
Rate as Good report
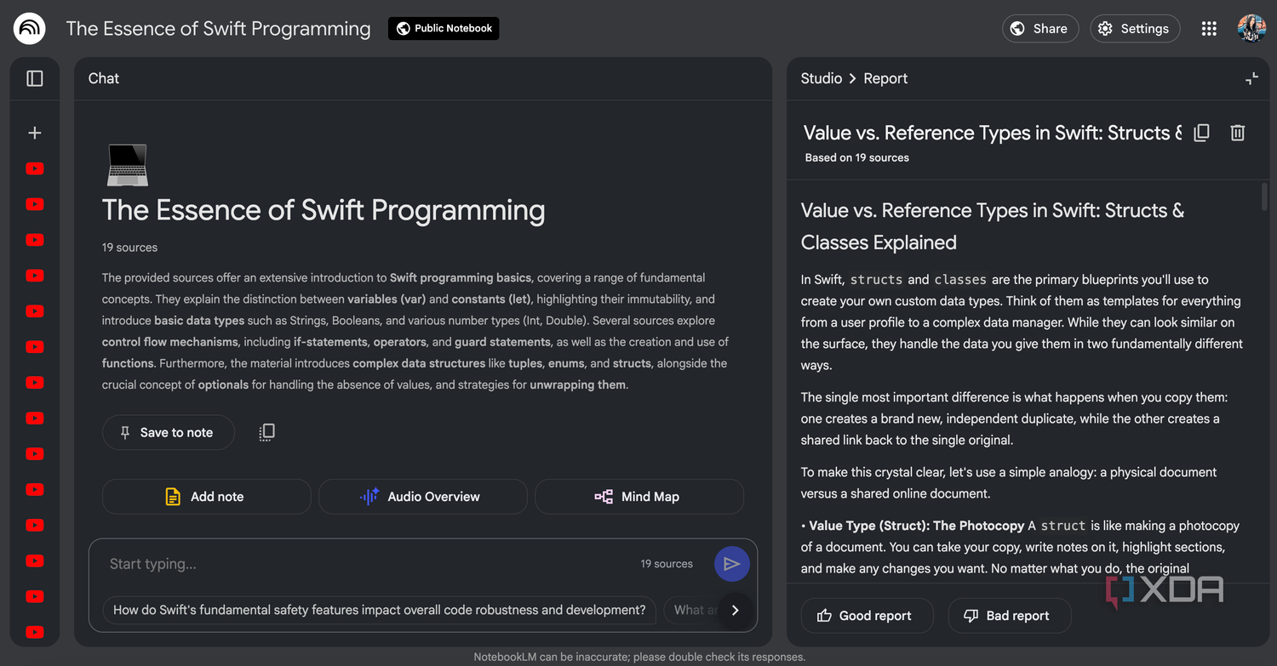pos(867,616)
